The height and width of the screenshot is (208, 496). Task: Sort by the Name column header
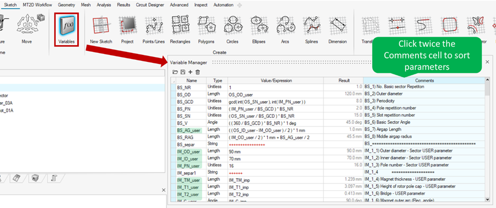(x=192, y=81)
